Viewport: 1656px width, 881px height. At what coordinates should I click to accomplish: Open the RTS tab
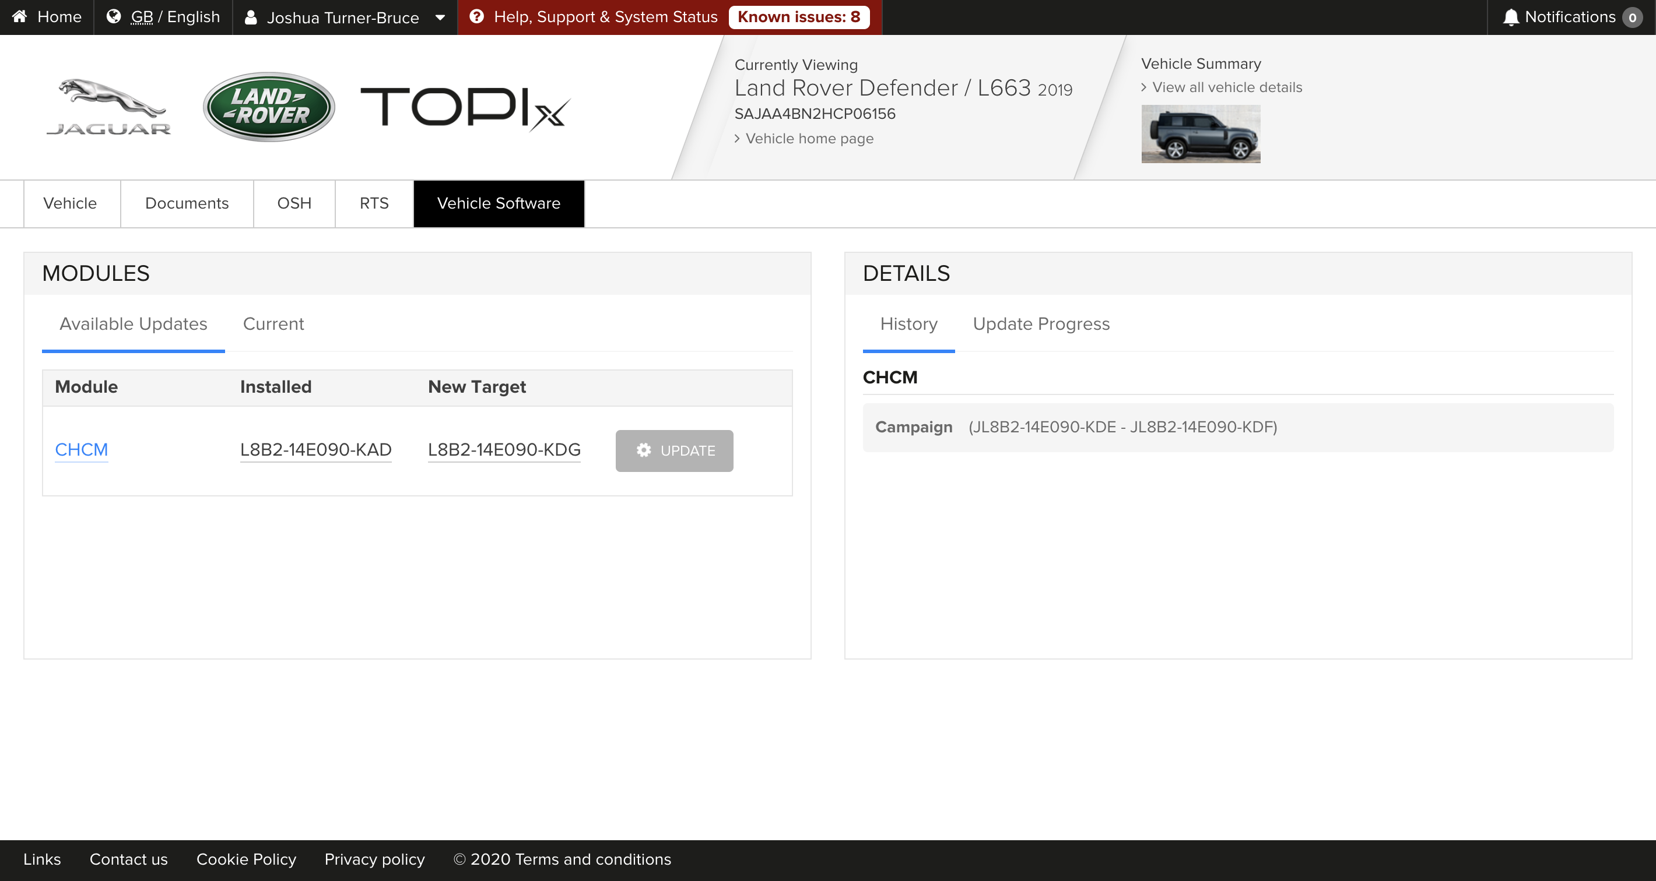[374, 204]
